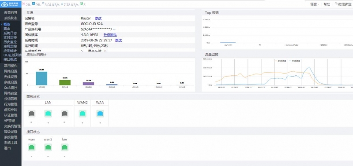353x166 pixels.
Task: Click the 微信绑定 link
Action: [x=345, y=4]
